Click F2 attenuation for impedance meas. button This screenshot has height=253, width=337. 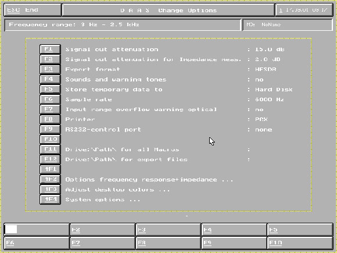pyautogui.click(x=50, y=59)
